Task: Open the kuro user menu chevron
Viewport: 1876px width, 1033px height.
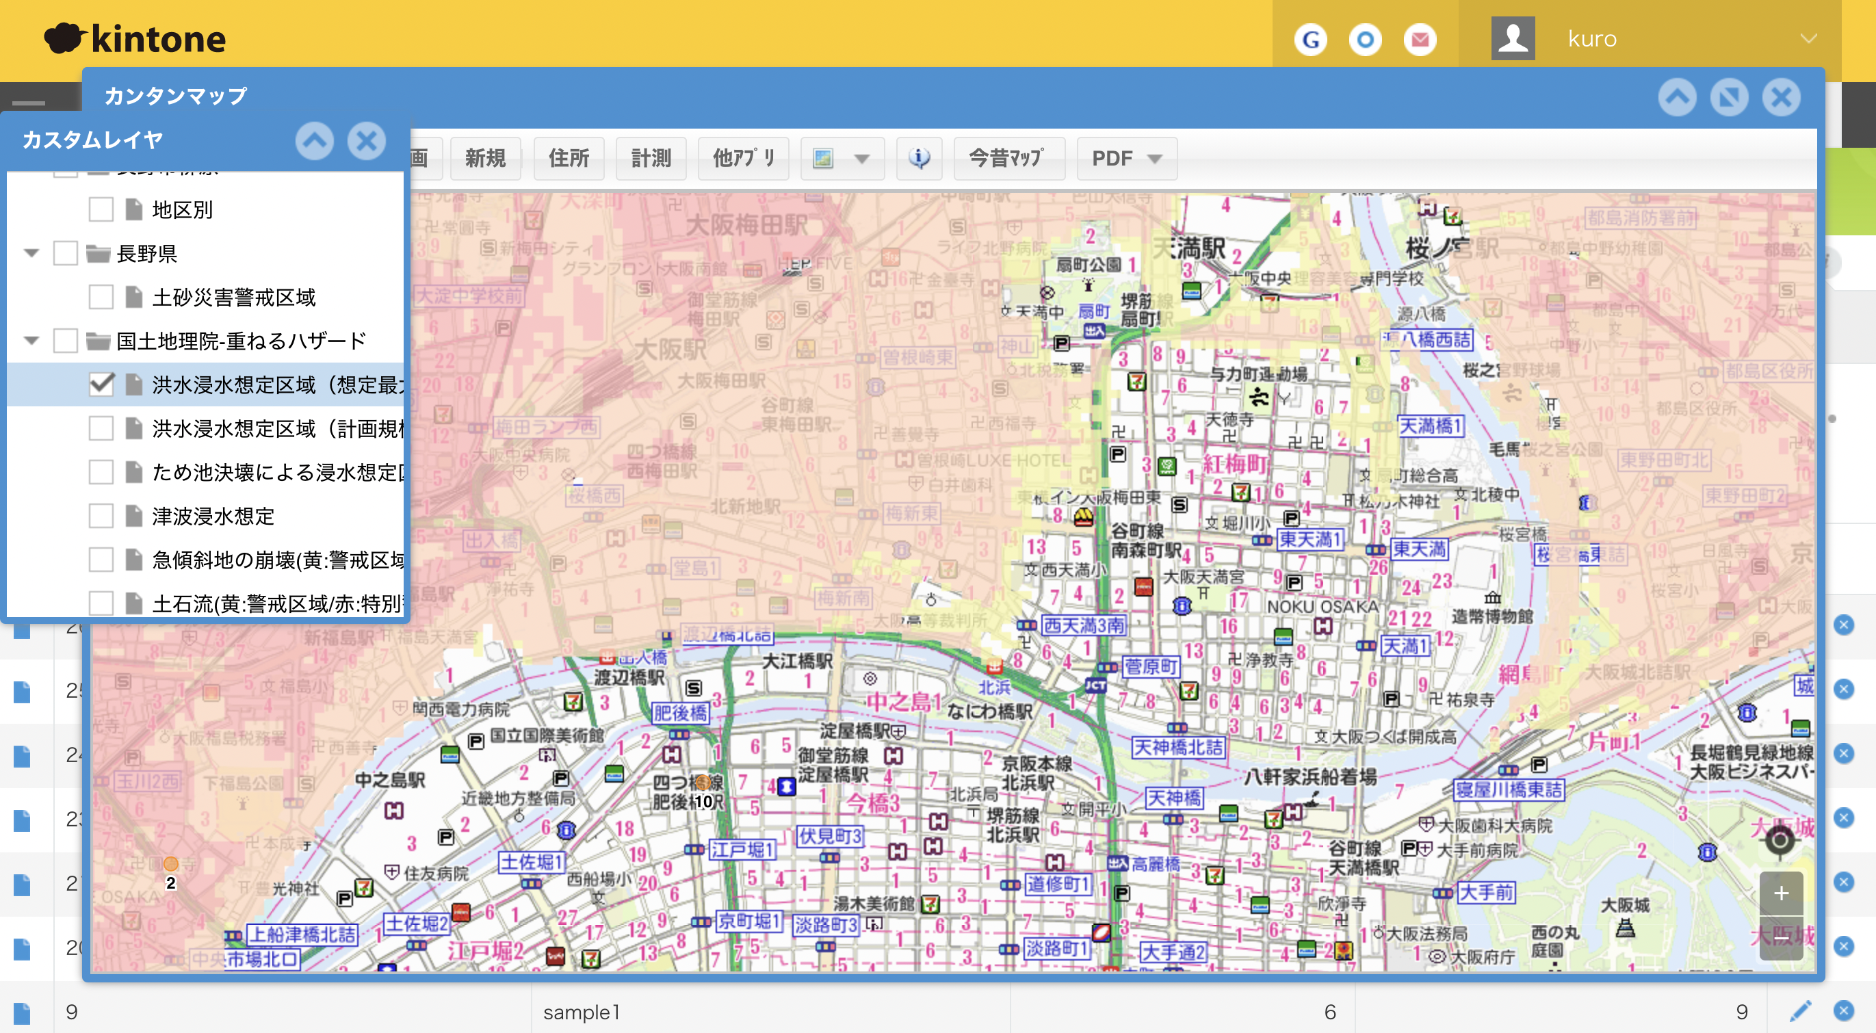Action: click(x=1808, y=38)
